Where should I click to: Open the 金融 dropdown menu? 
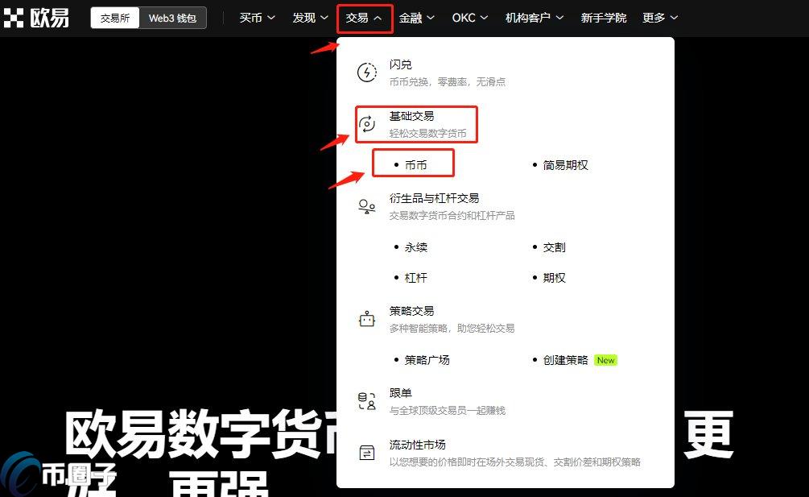[x=417, y=18]
